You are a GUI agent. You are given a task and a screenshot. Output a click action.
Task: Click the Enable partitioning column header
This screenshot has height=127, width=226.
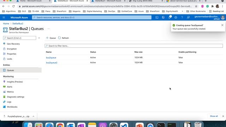pyautogui.click(x=187, y=52)
